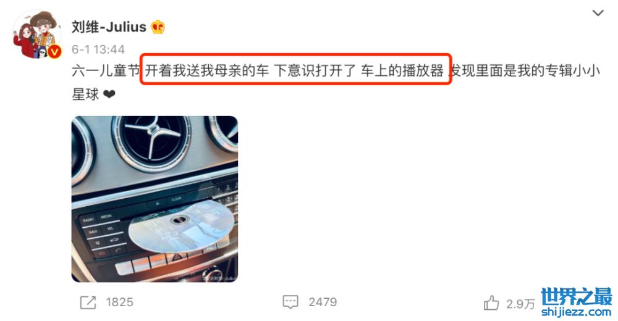Expand the post options chevron
The height and width of the screenshot is (321, 618).
point(598,13)
